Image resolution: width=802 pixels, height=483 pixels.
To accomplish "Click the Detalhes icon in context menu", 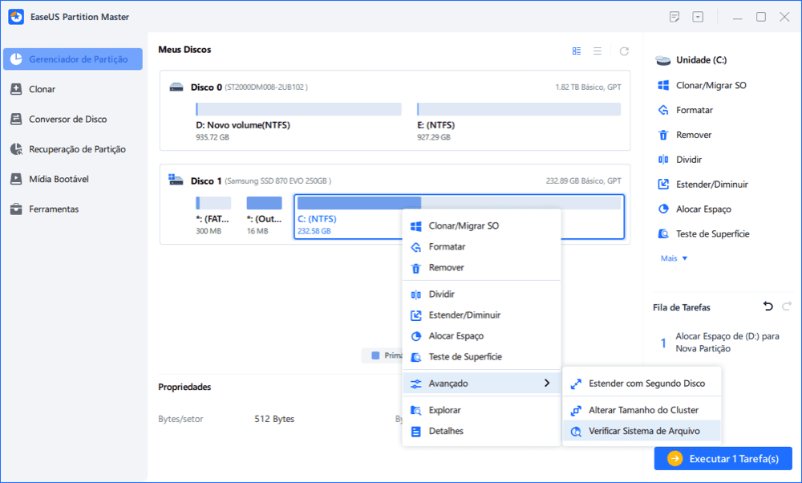I will tap(416, 432).
